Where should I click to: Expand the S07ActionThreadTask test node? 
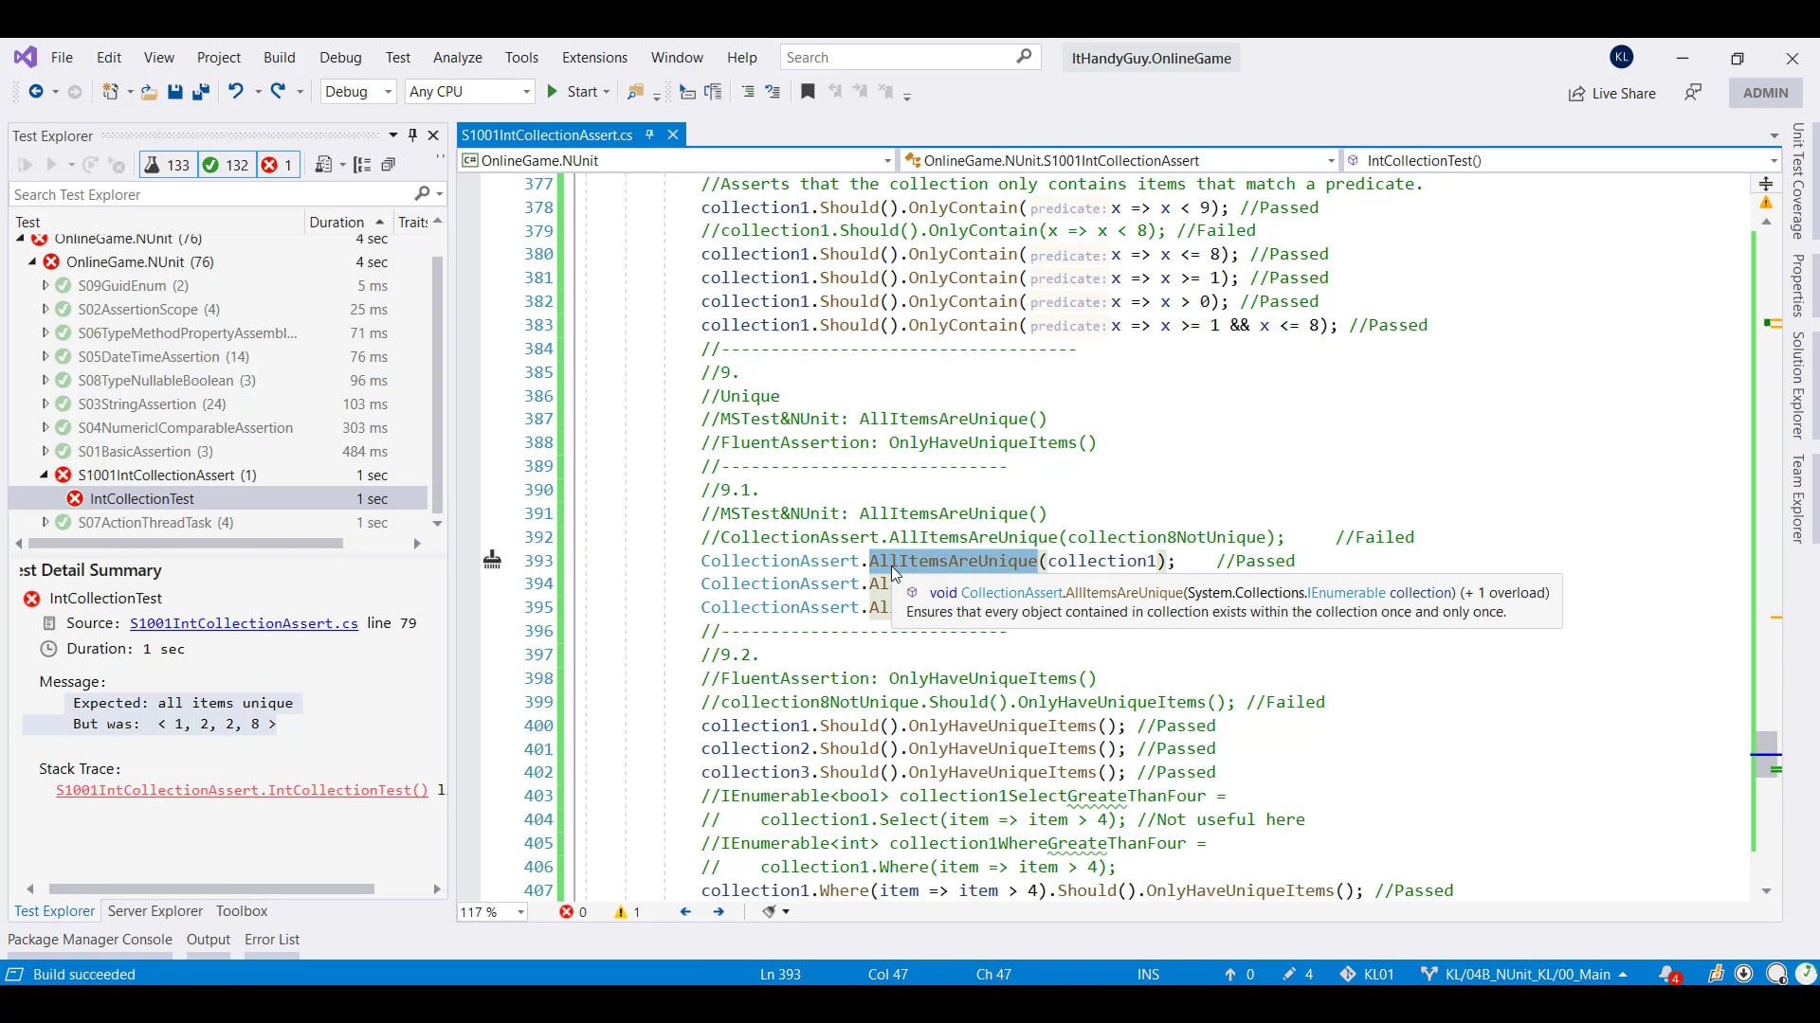pos(45,522)
